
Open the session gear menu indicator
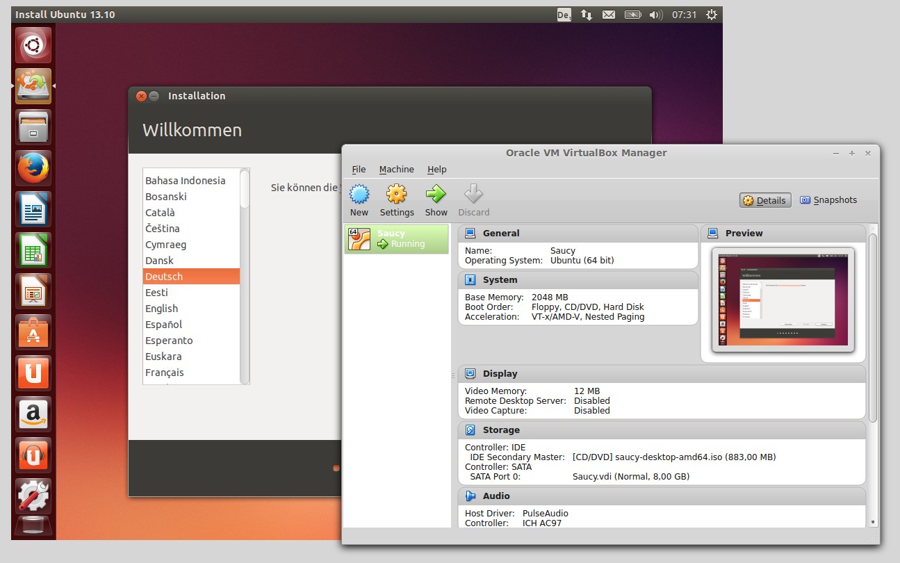711,15
